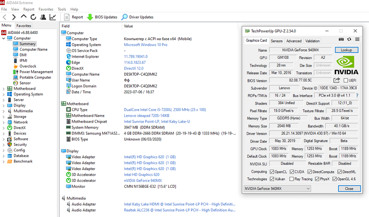
Task: Open Power Management page
Action: 36,72
